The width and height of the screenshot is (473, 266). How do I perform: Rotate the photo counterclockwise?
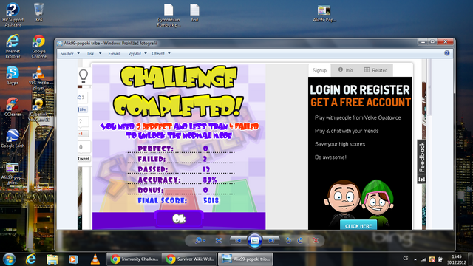click(x=288, y=241)
